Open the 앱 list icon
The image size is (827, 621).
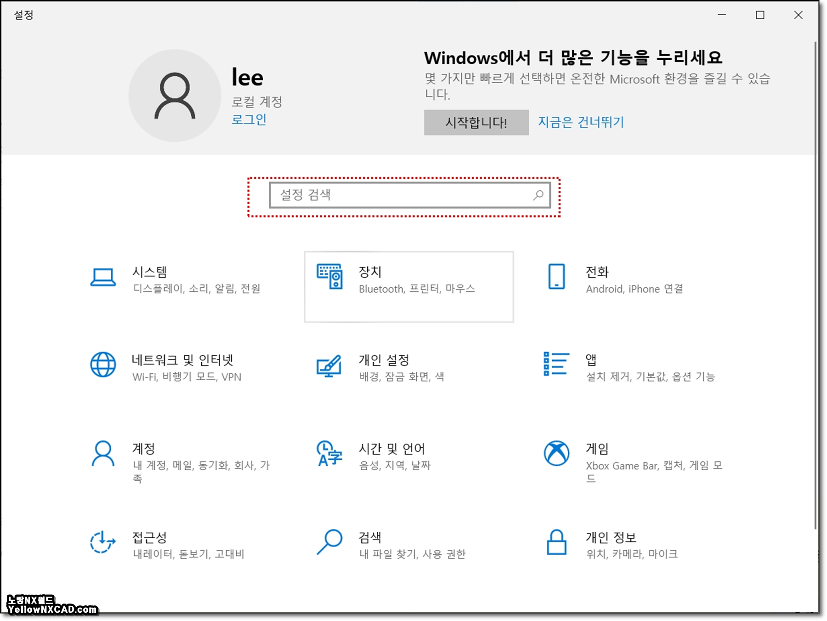[x=556, y=364]
